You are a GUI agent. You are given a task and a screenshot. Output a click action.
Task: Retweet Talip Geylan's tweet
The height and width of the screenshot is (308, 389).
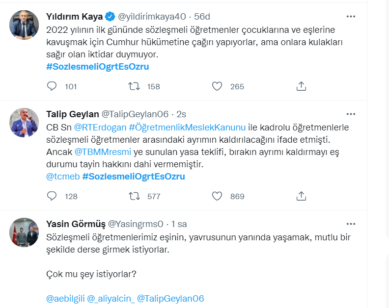coord(134,196)
